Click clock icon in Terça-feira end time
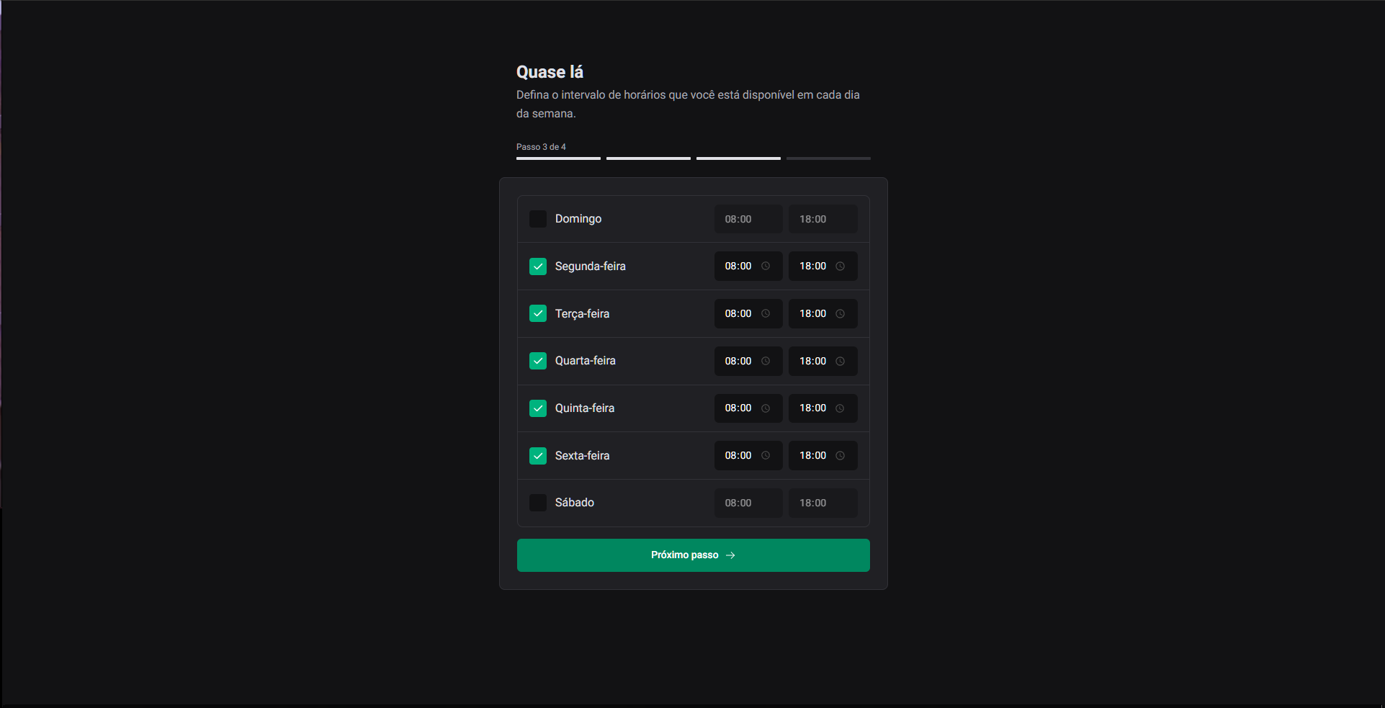1385x708 pixels. pyautogui.click(x=840, y=314)
